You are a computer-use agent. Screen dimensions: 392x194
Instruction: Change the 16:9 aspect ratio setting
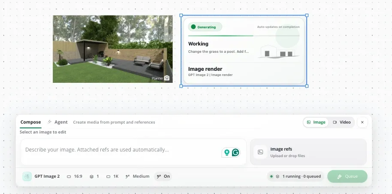coord(75,176)
